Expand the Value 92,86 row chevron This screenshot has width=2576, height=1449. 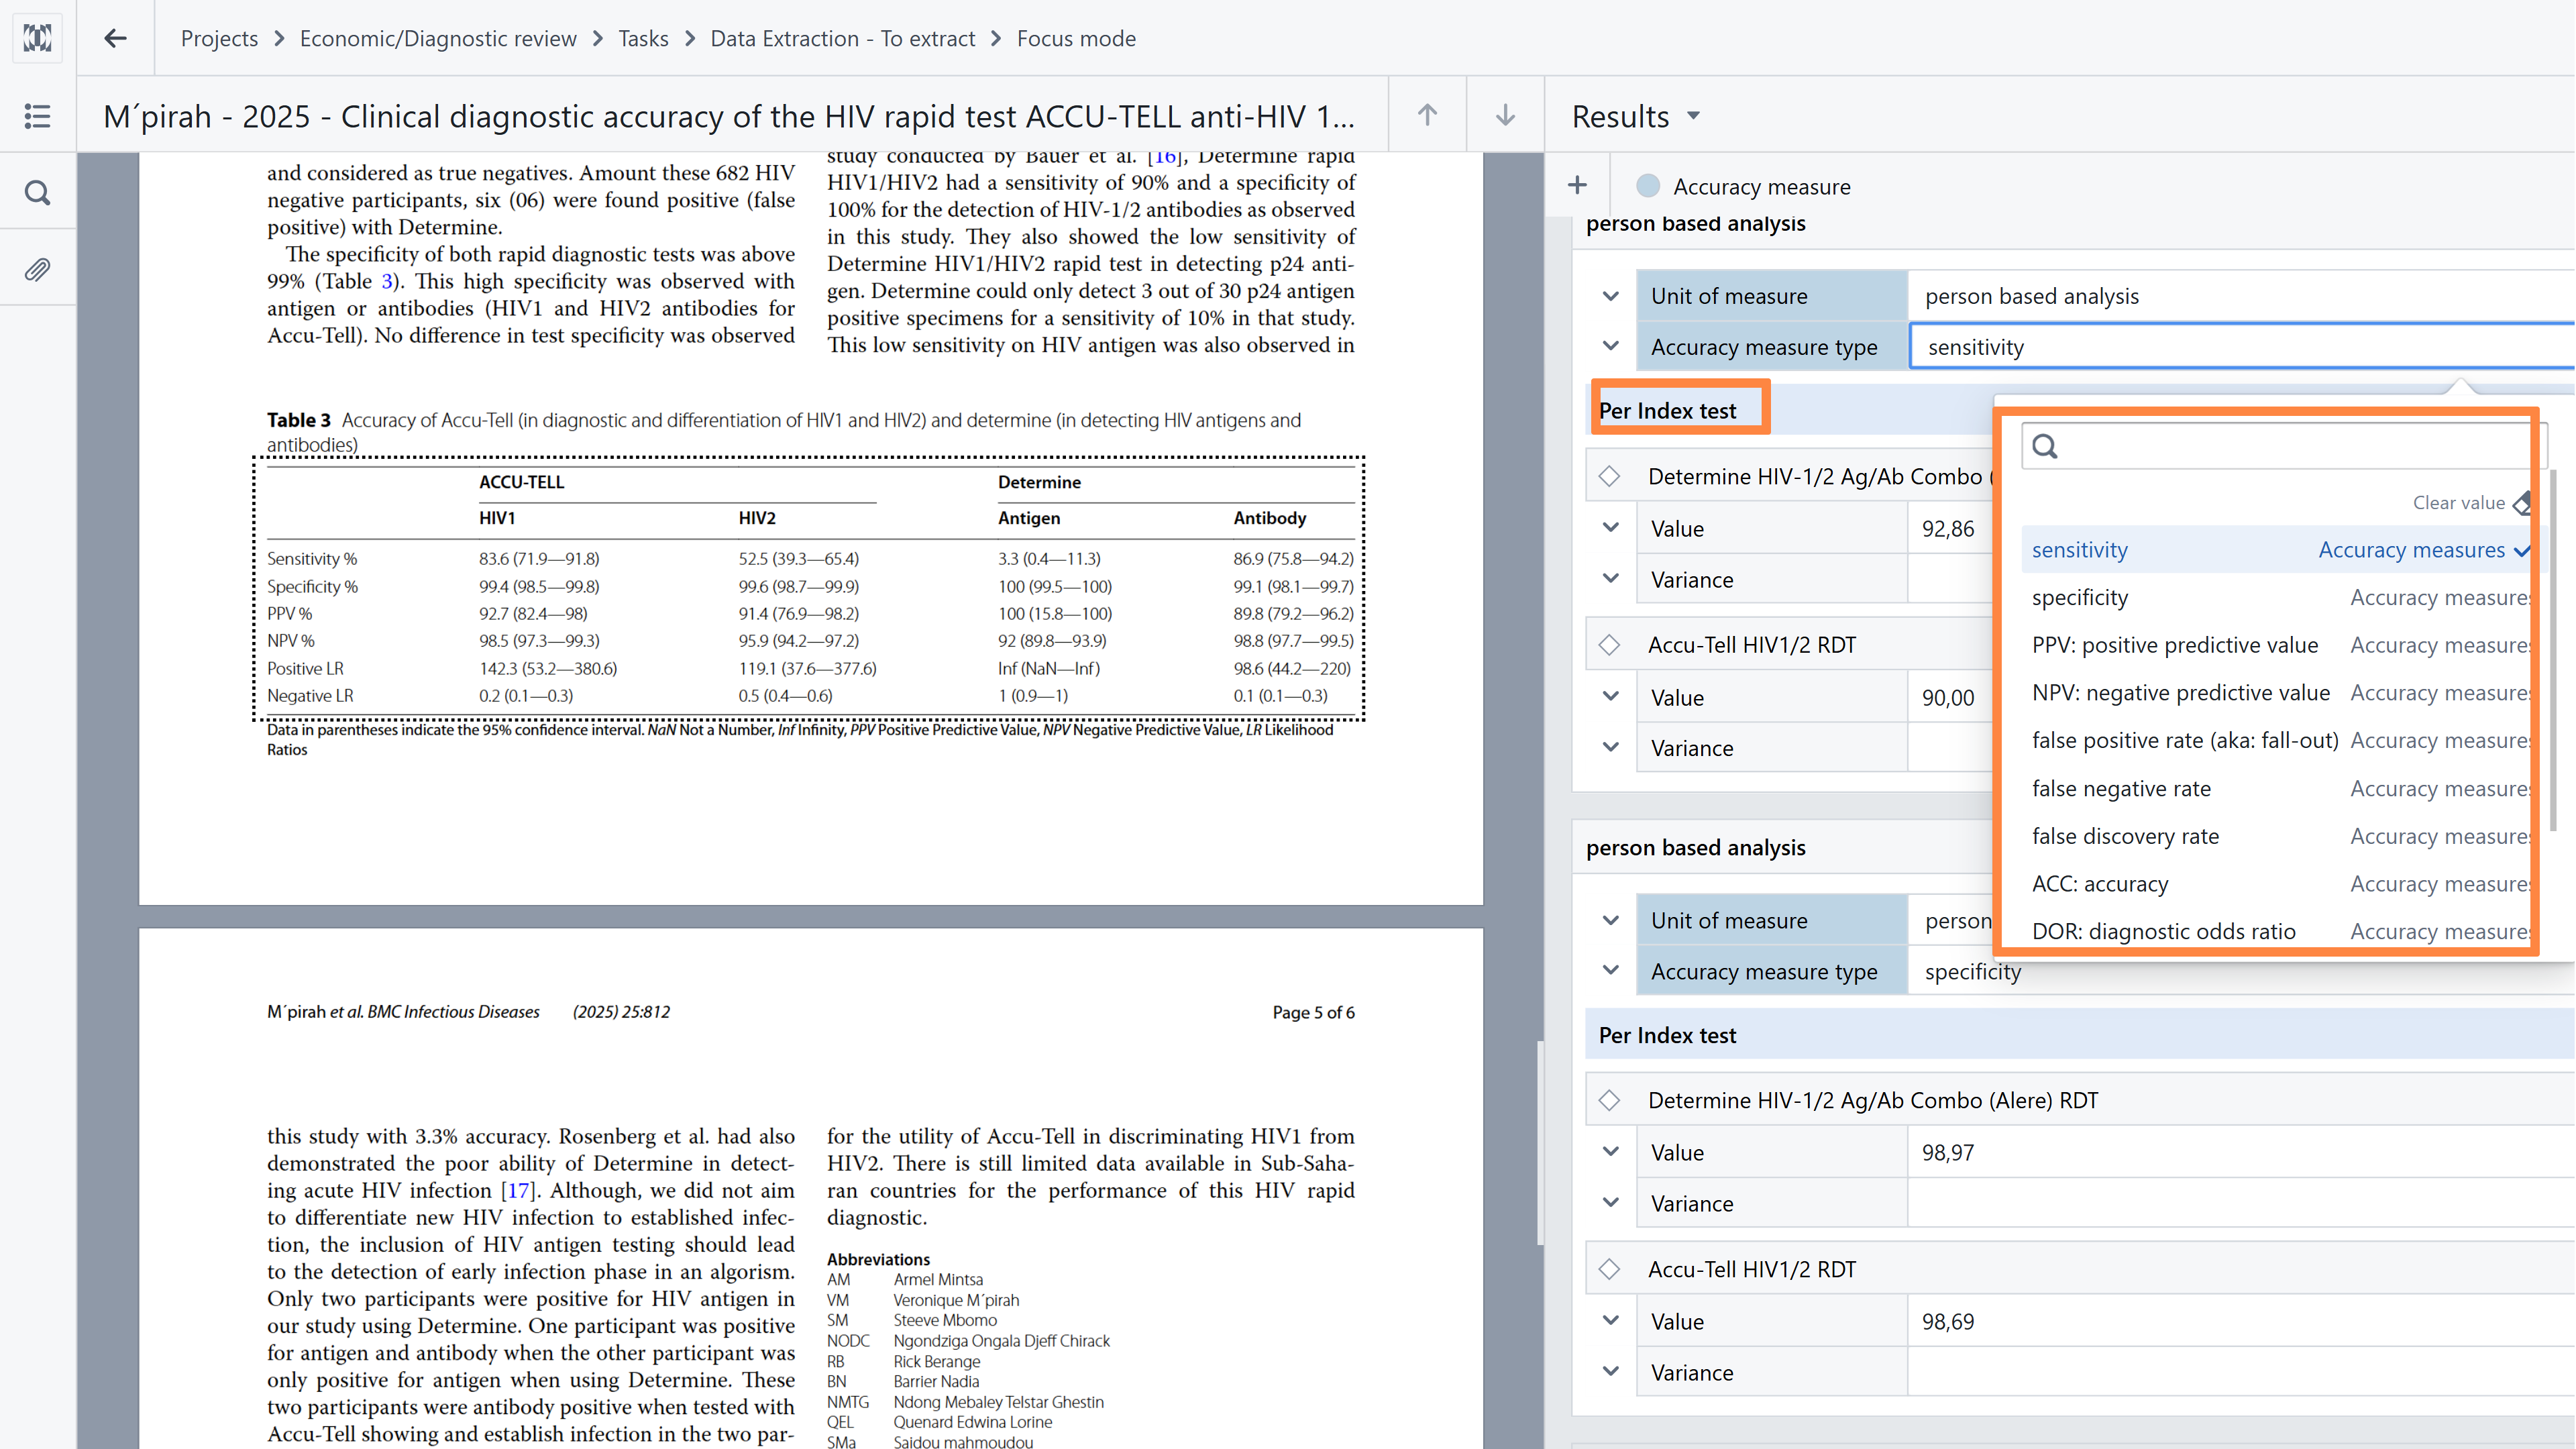click(x=1610, y=527)
